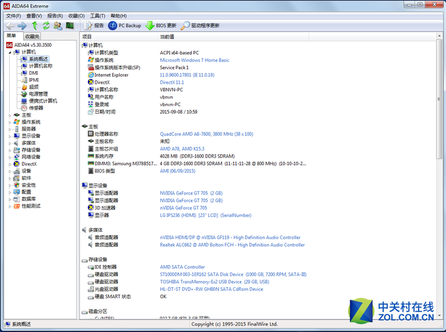This screenshot has height=332, width=446.
Task: Click the Back navigation arrow
Action: pyautogui.click(x=10, y=26)
